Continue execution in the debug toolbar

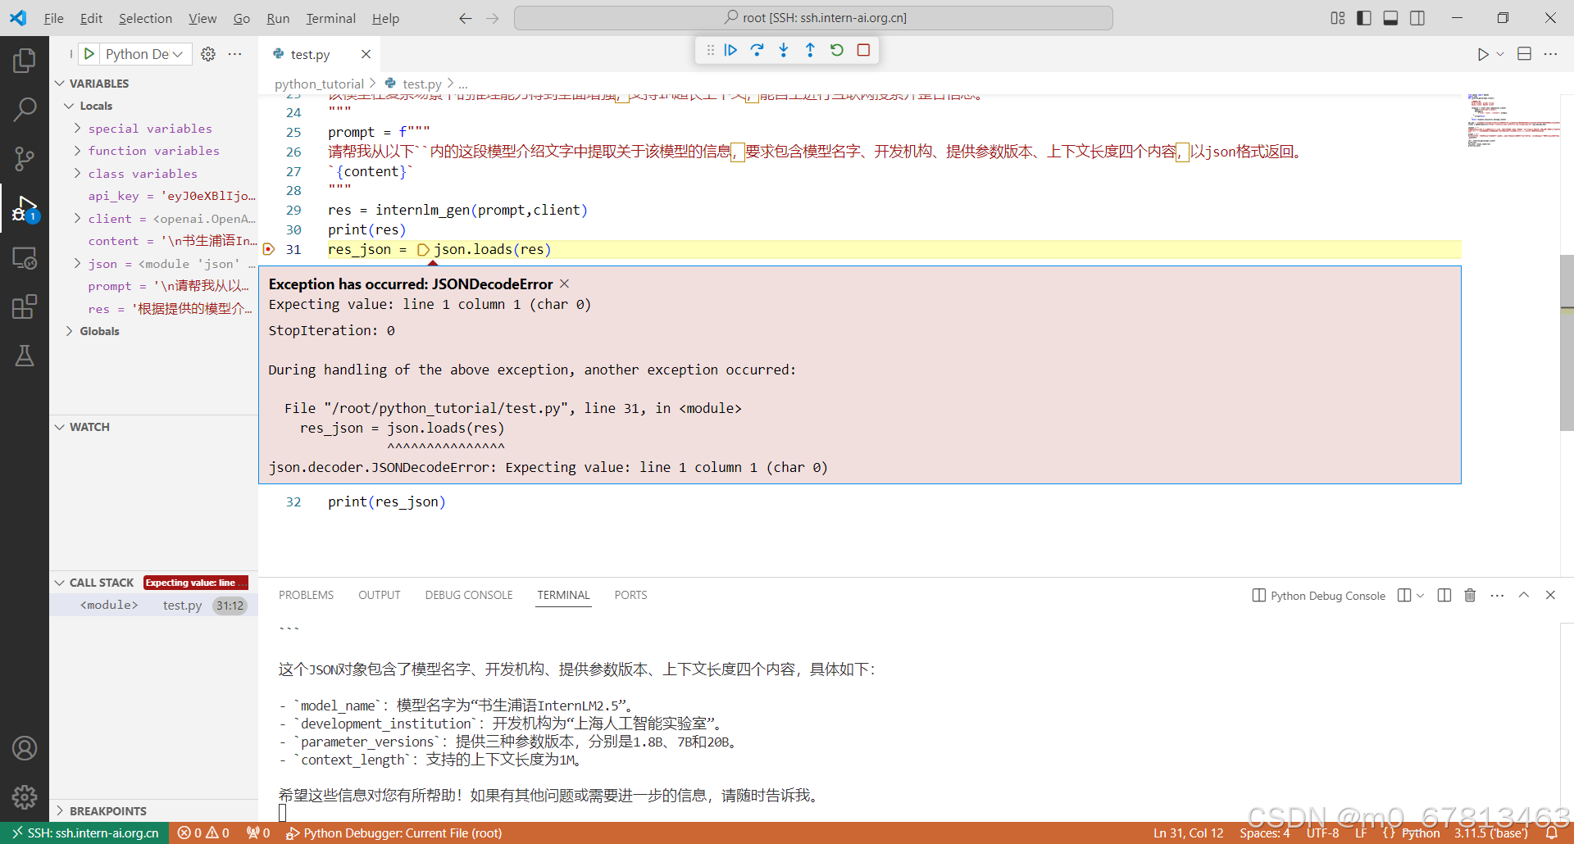pos(730,50)
